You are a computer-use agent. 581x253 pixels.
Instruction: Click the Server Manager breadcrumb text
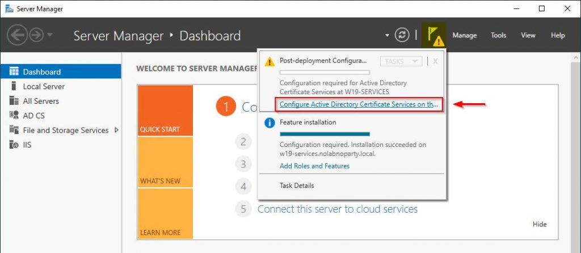119,36
